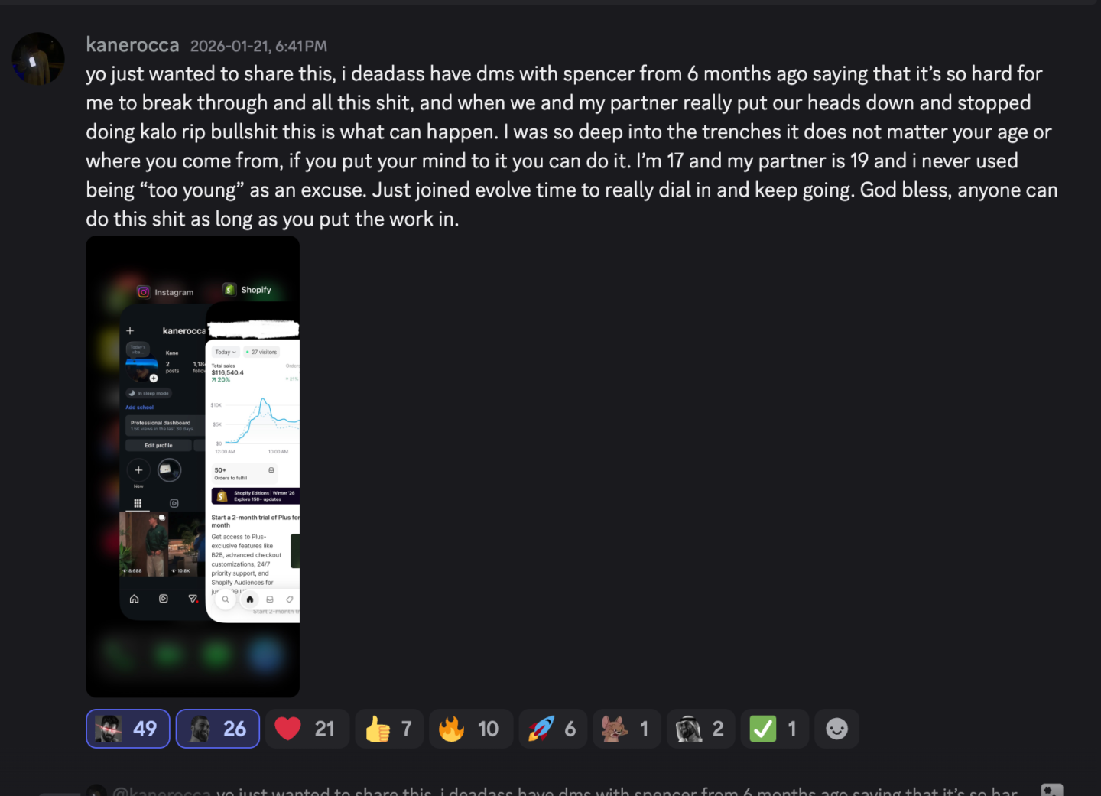The height and width of the screenshot is (796, 1101).
Task: Open the add reaction smiley picker
Action: (837, 729)
